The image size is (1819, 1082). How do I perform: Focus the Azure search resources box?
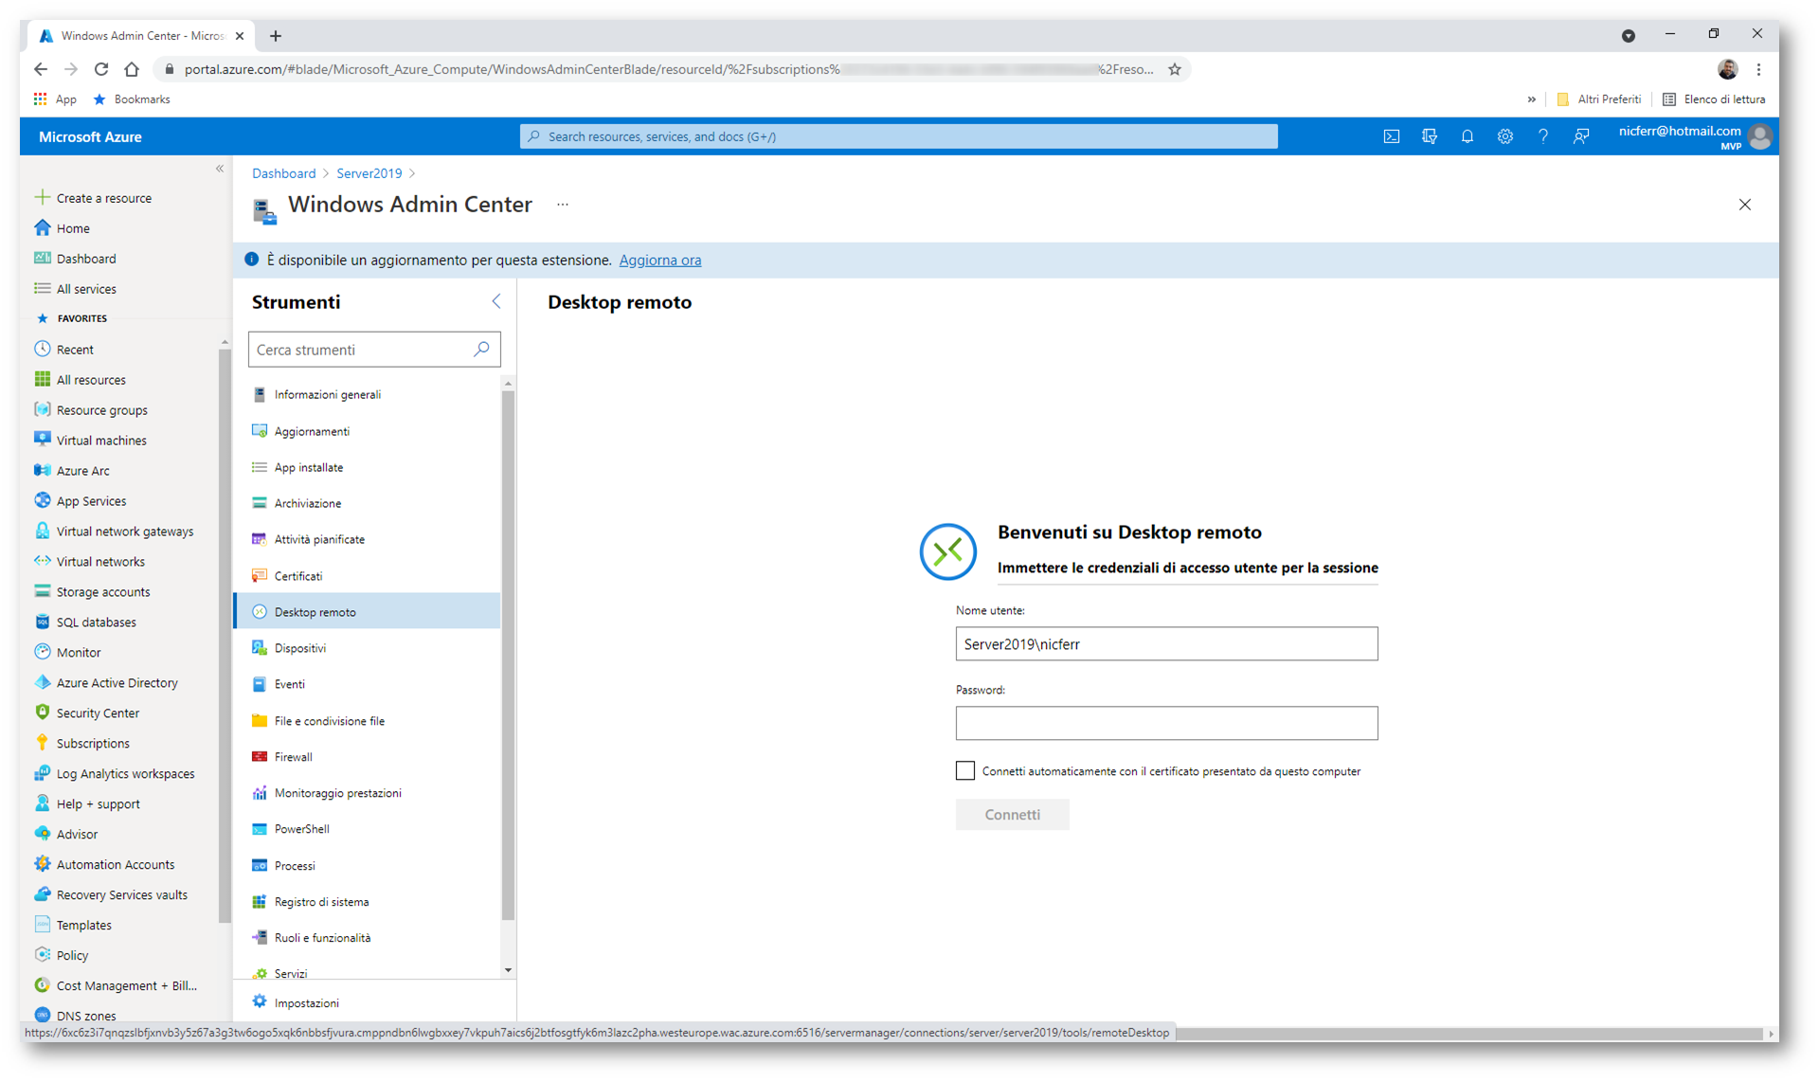click(x=898, y=136)
